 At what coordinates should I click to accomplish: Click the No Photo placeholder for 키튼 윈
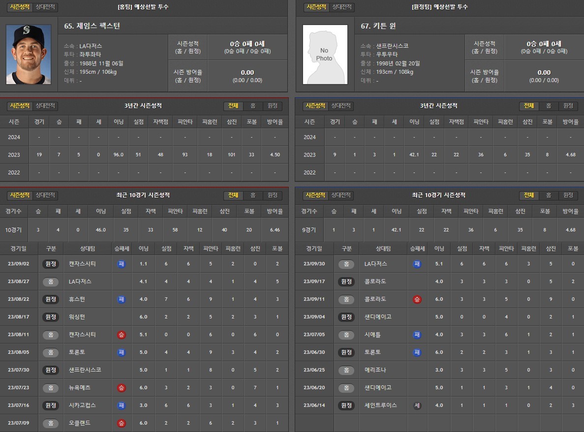(x=325, y=55)
